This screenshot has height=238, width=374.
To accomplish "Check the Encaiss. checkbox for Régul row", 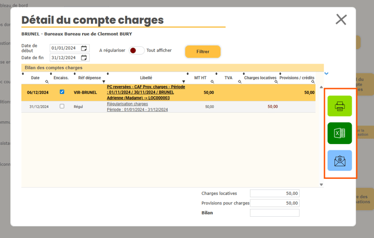I will point(62,106).
